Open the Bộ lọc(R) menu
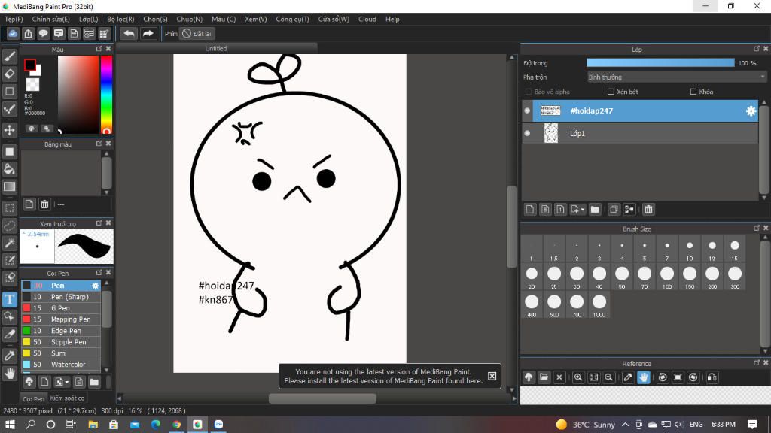This screenshot has height=433, width=771. 120,19
